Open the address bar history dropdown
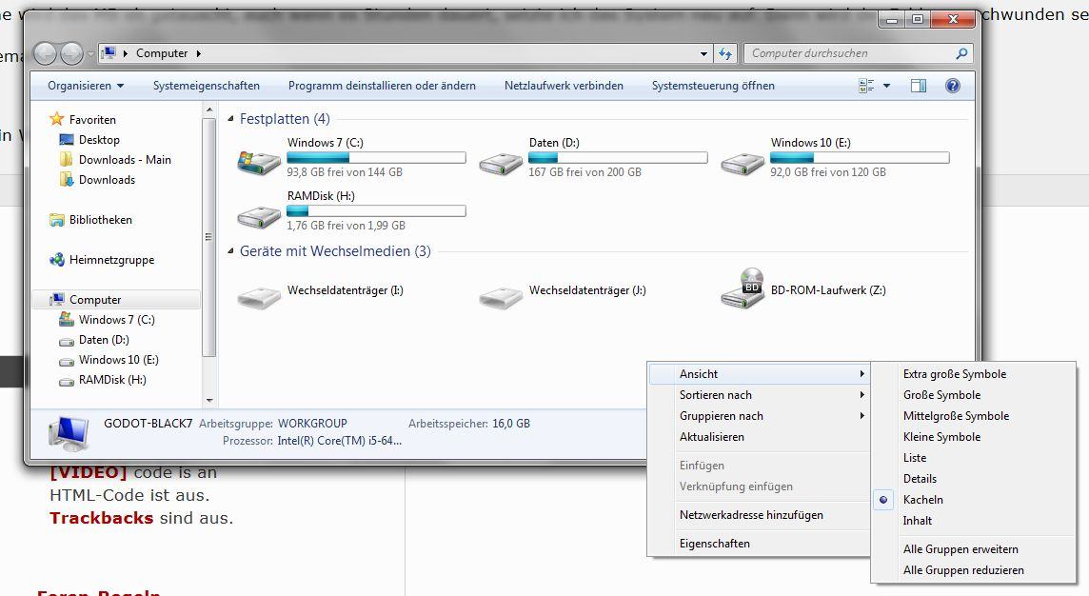Screen dimensions: 1089x596 703,53
